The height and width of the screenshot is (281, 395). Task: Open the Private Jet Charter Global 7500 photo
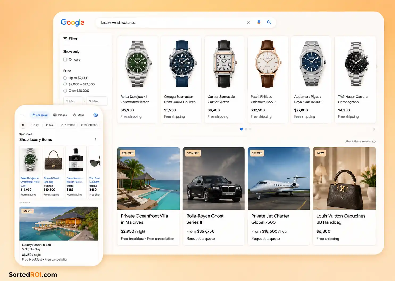(x=278, y=178)
